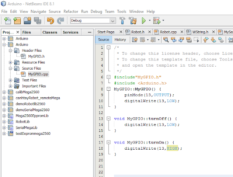
Task: Click the Open Project toolbar icon
Action: point(27,21)
